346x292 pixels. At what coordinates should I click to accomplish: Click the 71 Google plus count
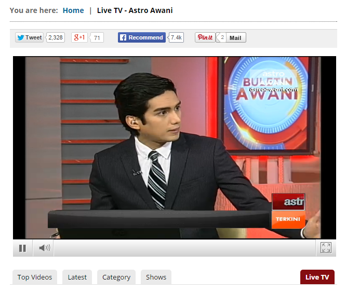coord(97,38)
